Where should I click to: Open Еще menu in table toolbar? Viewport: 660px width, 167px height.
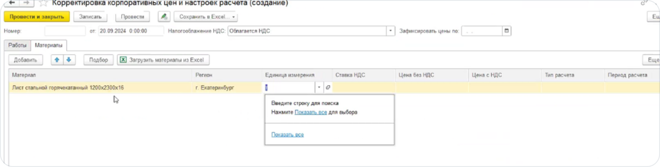(652, 60)
